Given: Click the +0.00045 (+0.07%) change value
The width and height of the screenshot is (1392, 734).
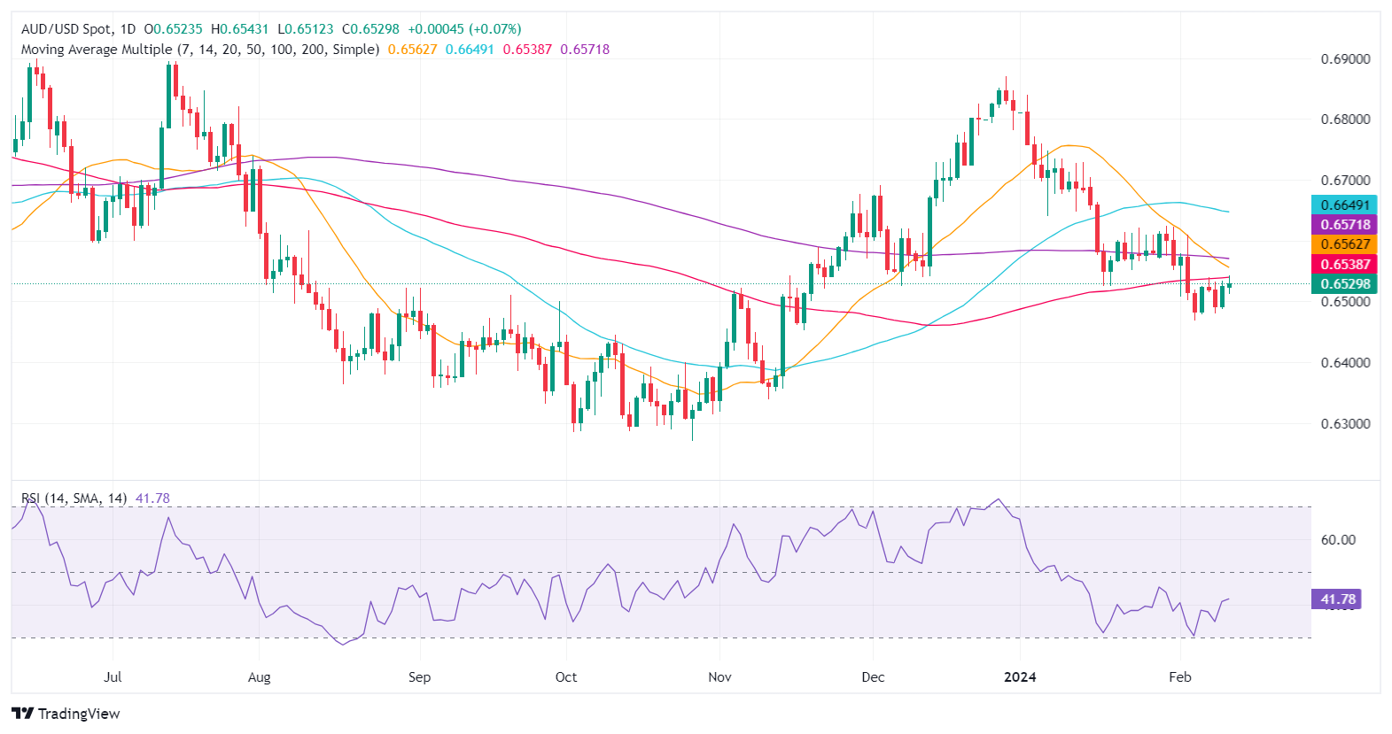Looking at the screenshot, I should pyautogui.click(x=464, y=29).
